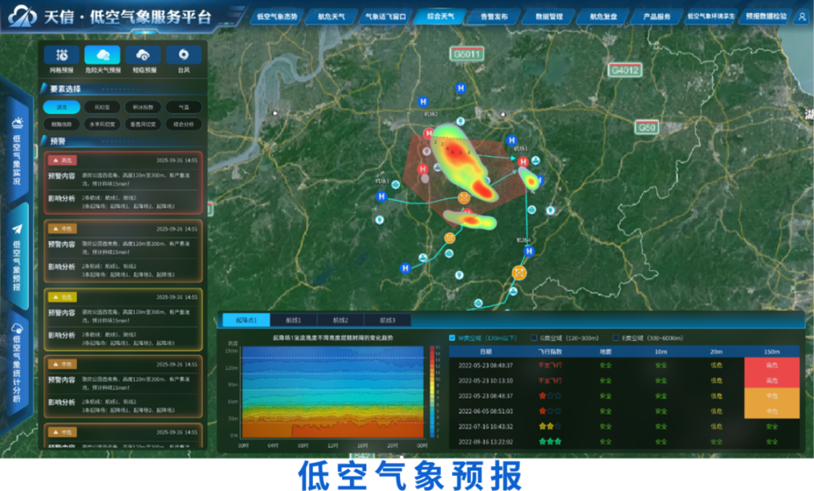Viewport: 814px width, 491px height.
Task: Choose the 综合分析 element button
Action: (x=183, y=124)
